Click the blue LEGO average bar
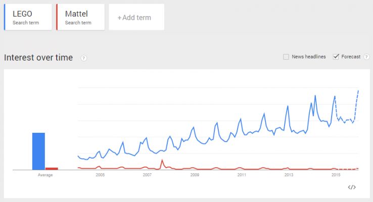The image size is (373, 202). (x=38, y=151)
